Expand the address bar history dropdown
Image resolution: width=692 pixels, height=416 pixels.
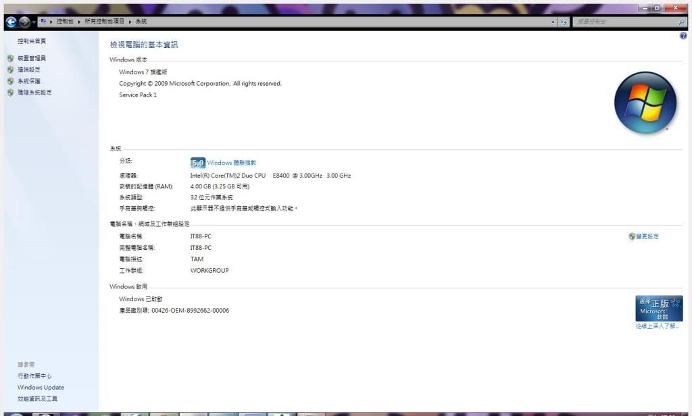[553, 22]
